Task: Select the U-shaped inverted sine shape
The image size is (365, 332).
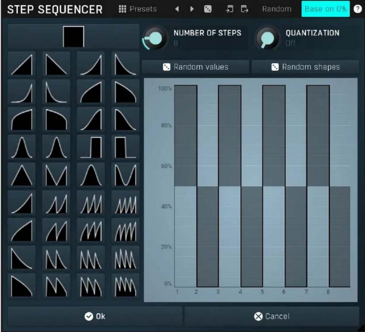Action: tap(125, 175)
